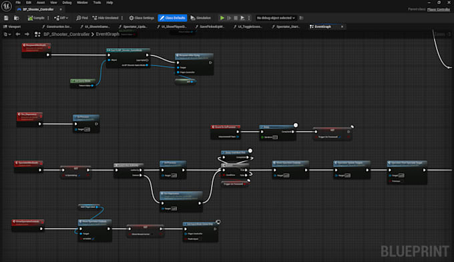The width and height of the screenshot is (454, 262).
Task: Click the replication icon on Set Input Mode node
Action: [218, 222]
